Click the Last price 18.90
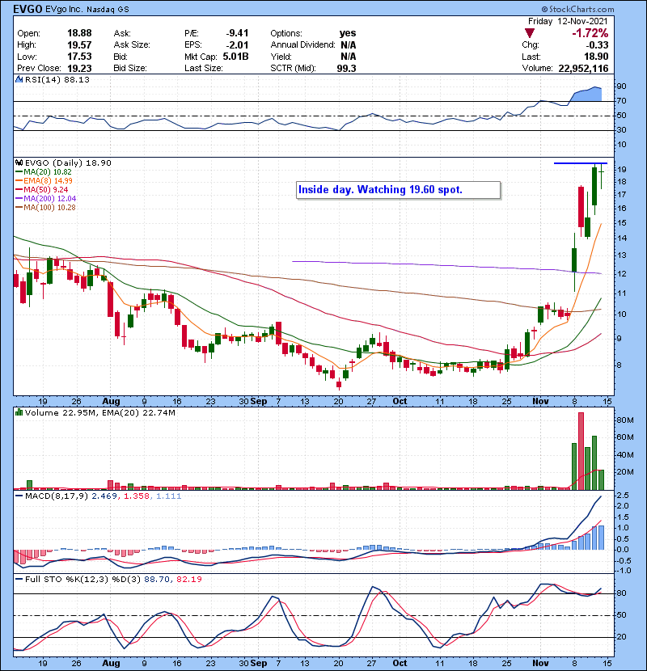 pyautogui.click(x=595, y=57)
